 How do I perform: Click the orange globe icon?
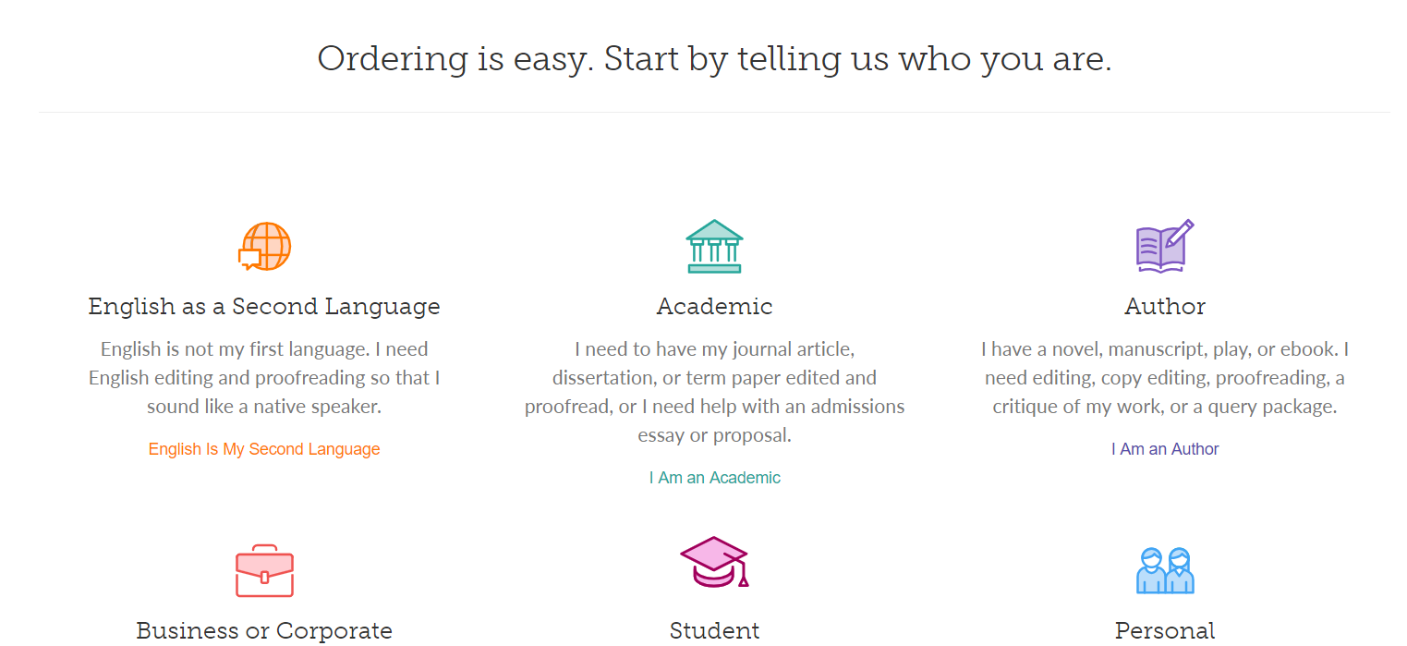264,247
